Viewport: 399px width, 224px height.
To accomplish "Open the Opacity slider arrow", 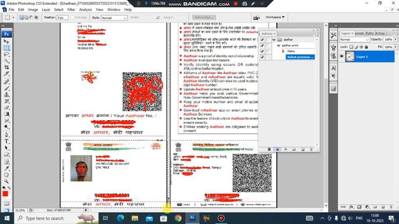I will [396, 40].
